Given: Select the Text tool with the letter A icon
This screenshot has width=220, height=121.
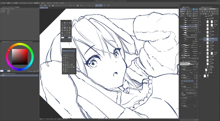Looking at the screenshot, I should coord(62,35).
